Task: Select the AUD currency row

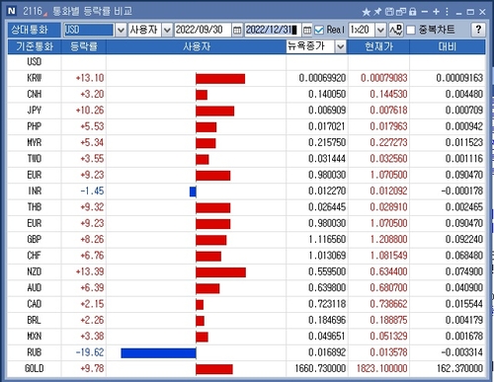Action: [x=246, y=288]
